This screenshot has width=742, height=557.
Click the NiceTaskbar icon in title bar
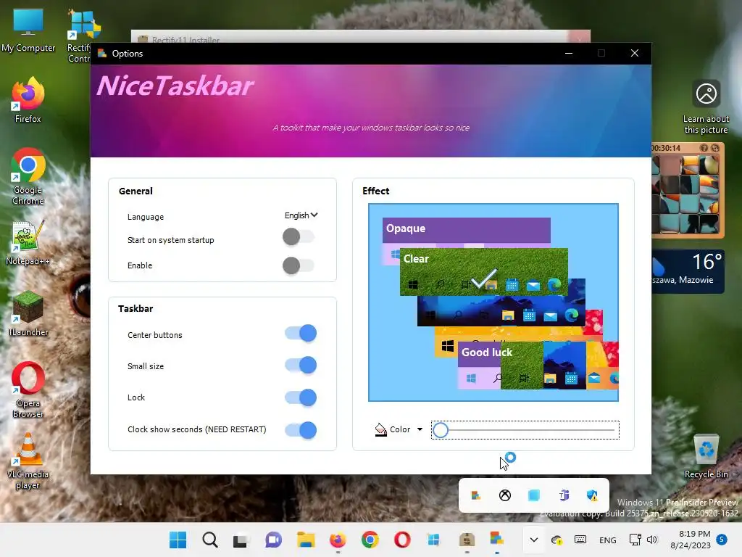click(x=102, y=54)
